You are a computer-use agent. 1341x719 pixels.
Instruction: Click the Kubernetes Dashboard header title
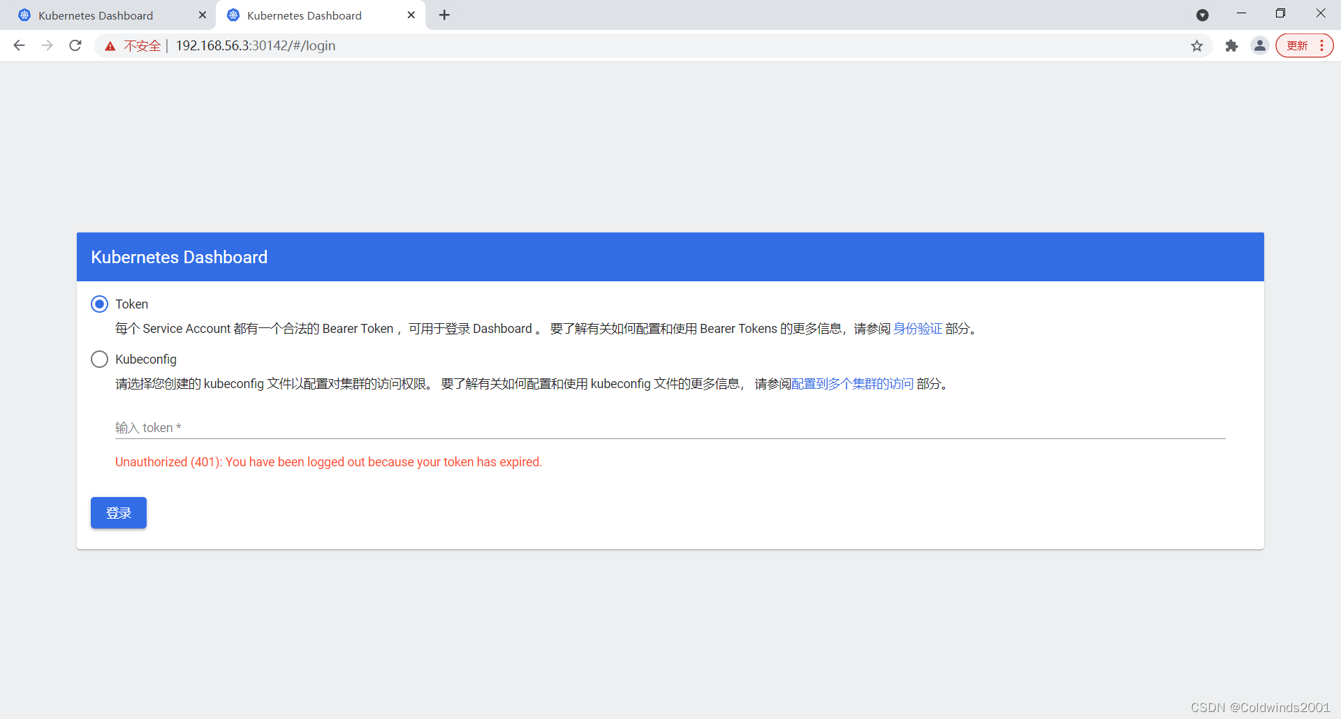point(179,257)
